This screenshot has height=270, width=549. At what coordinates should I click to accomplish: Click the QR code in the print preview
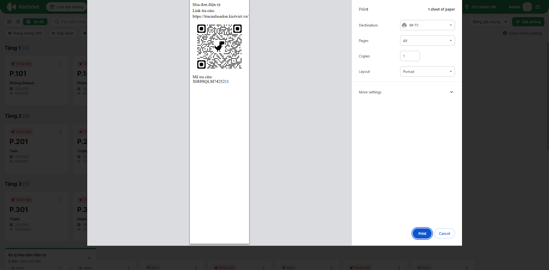pyautogui.click(x=219, y=47)
